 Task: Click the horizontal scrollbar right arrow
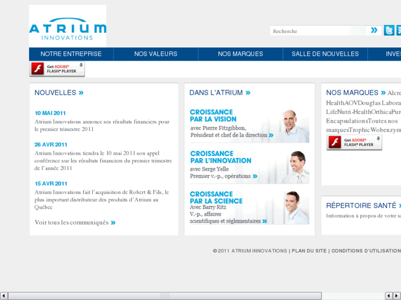(x=397, y=296)
